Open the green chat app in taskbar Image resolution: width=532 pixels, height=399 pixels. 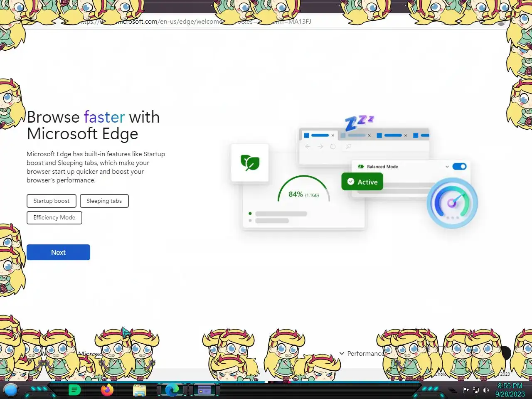coord(74,390)
